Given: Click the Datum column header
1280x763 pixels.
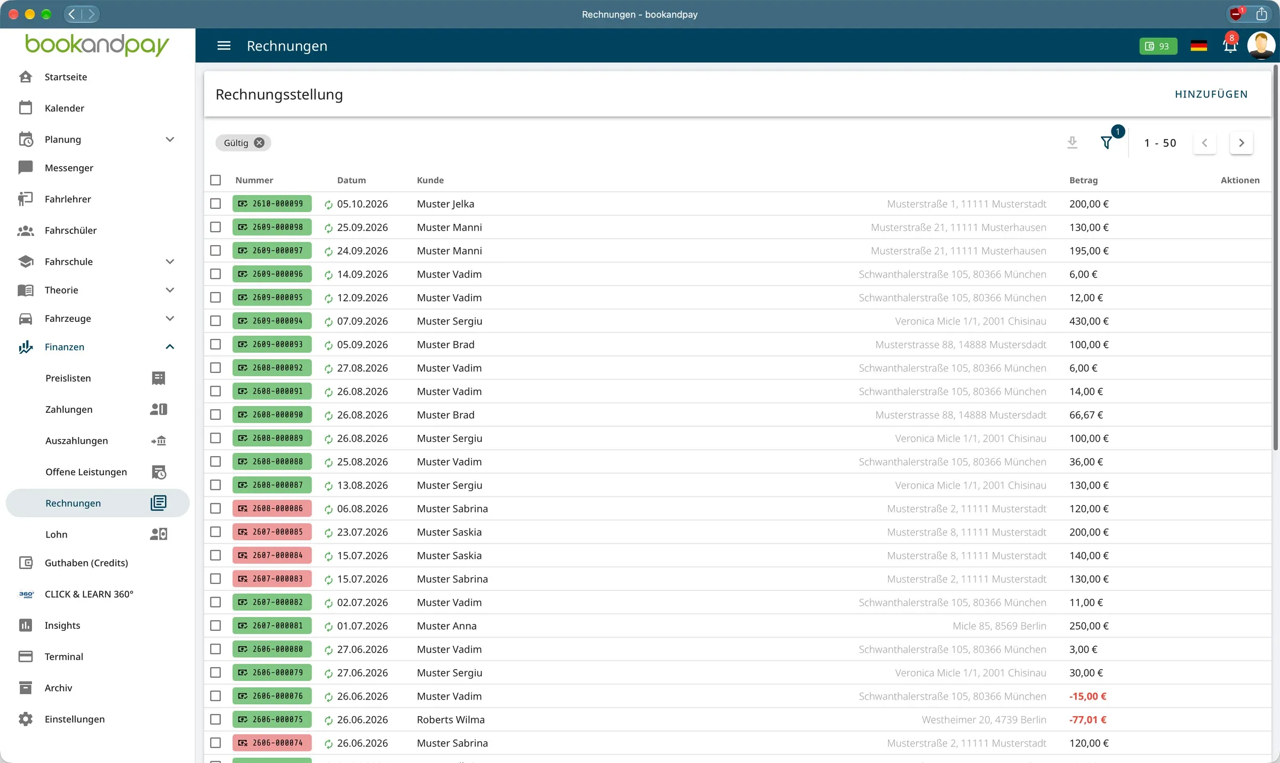Looking at the screenshot, I should tap(351, 180).
